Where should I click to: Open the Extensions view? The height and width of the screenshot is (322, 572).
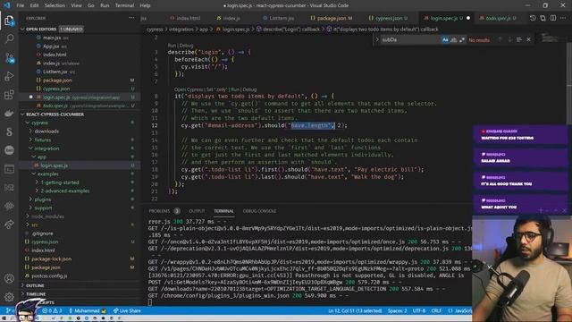pos(9,95)
